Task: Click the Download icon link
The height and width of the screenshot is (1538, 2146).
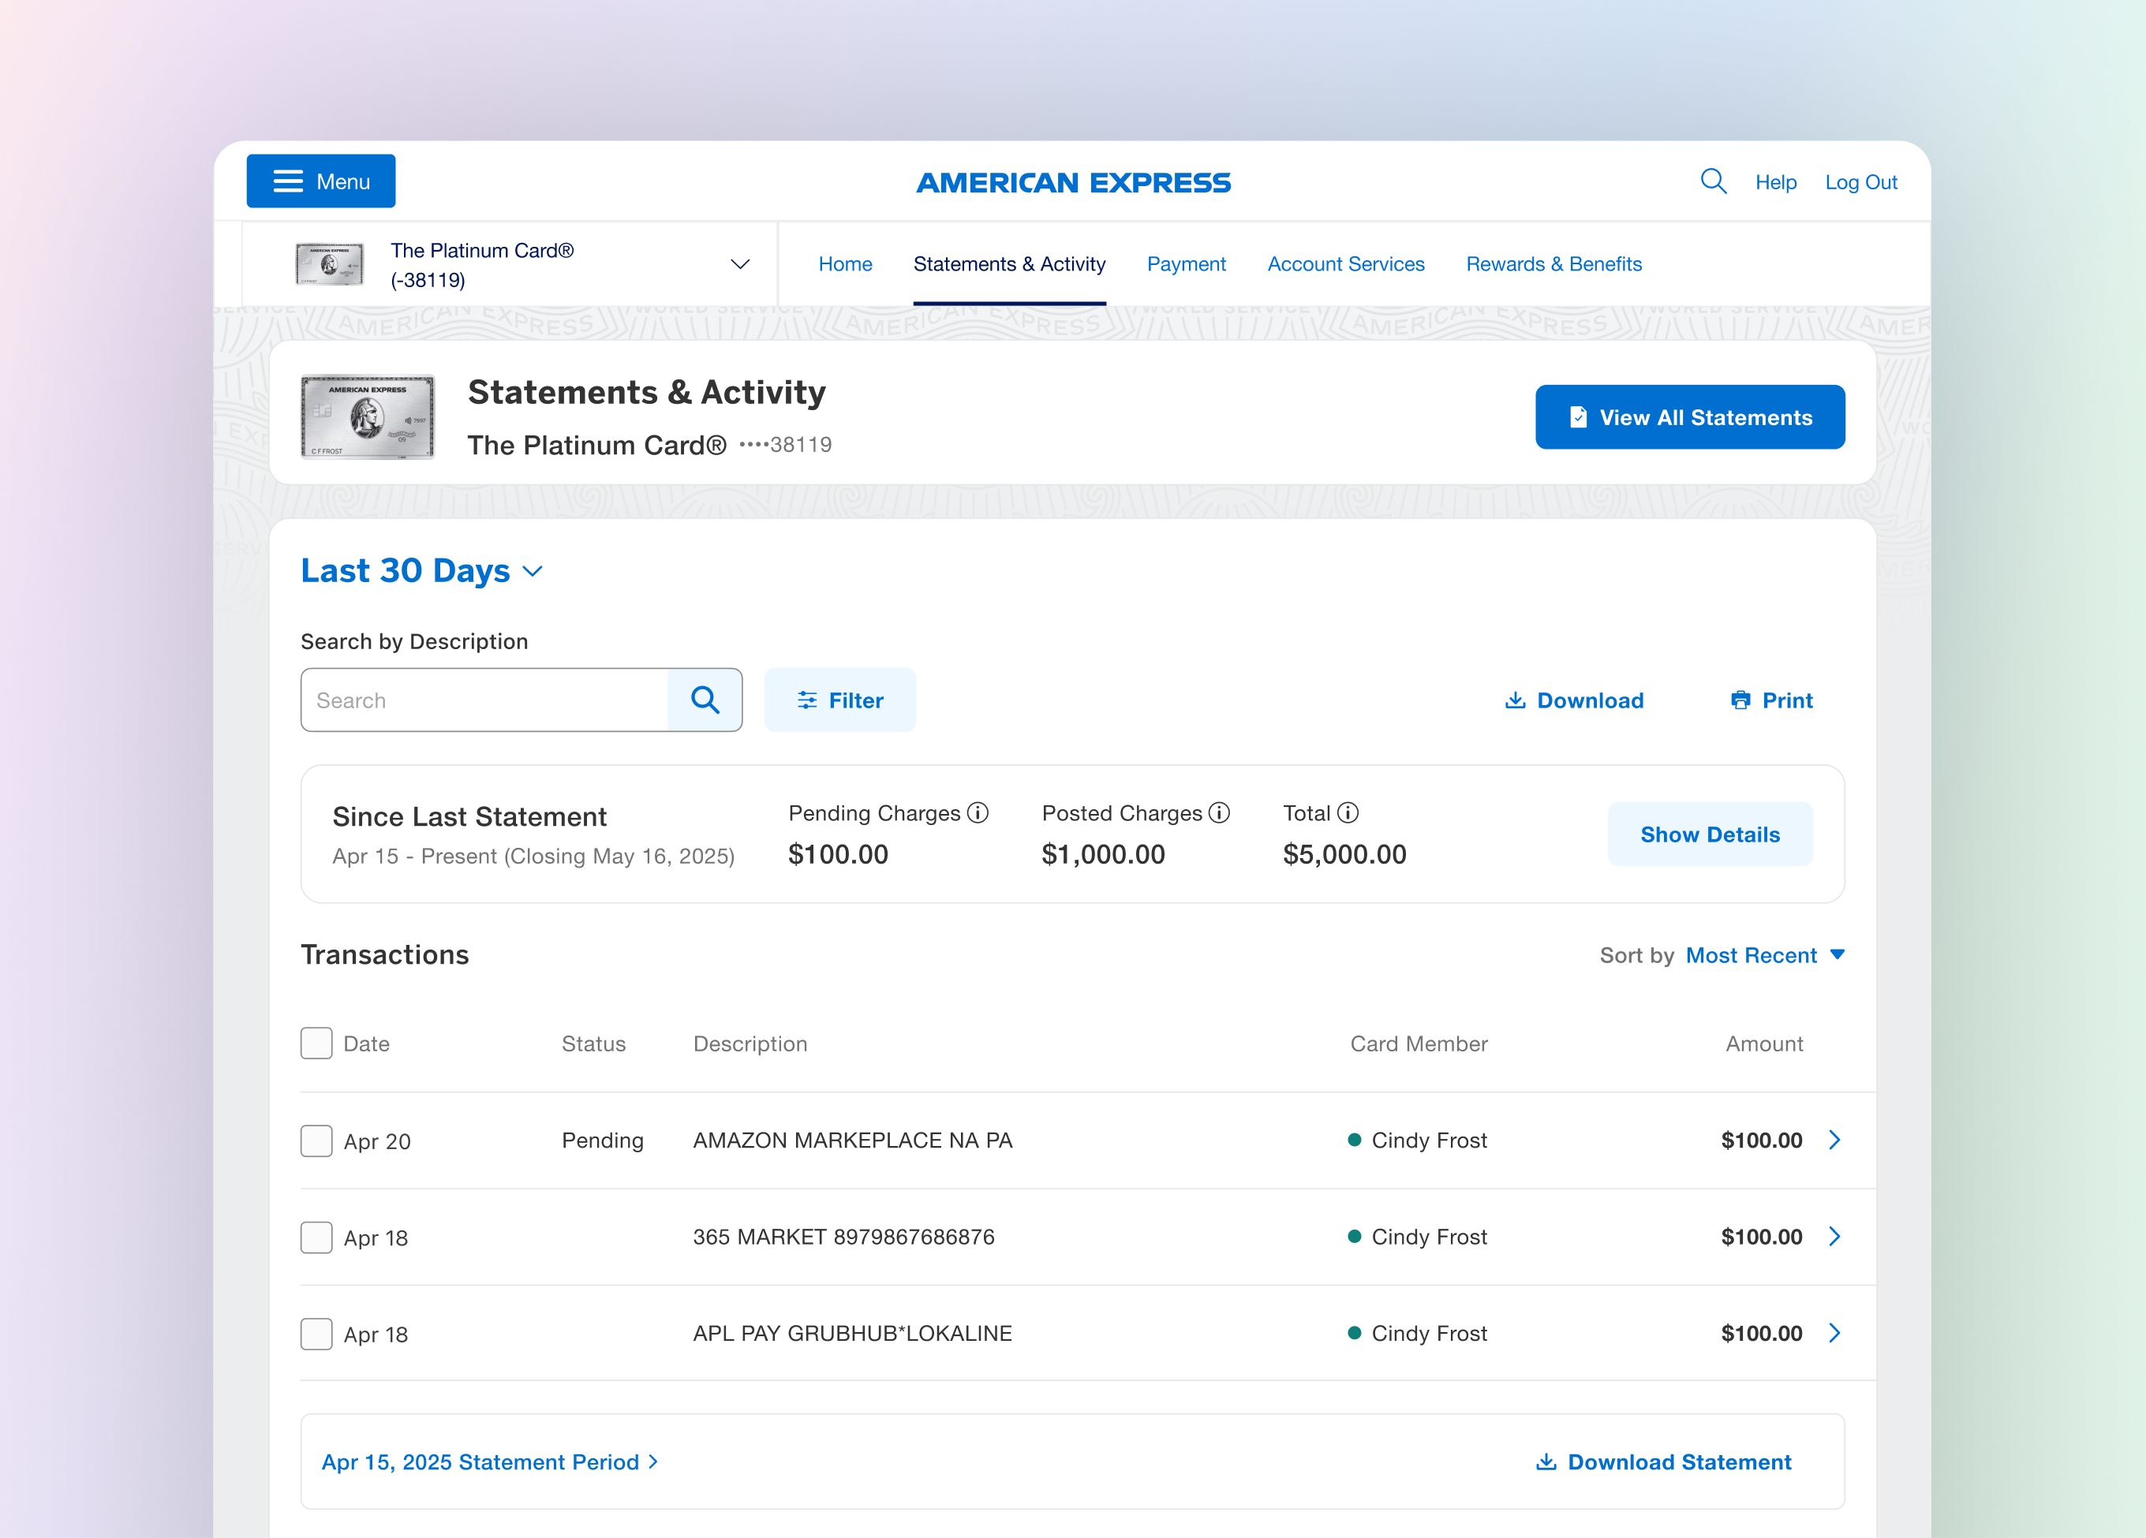Action: pyautogui.click(x=1575, y=700)
